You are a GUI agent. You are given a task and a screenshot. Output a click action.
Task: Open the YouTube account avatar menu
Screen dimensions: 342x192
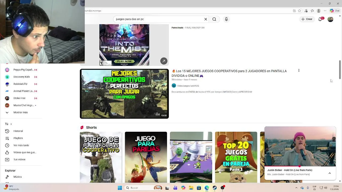[x=330, y=19]
